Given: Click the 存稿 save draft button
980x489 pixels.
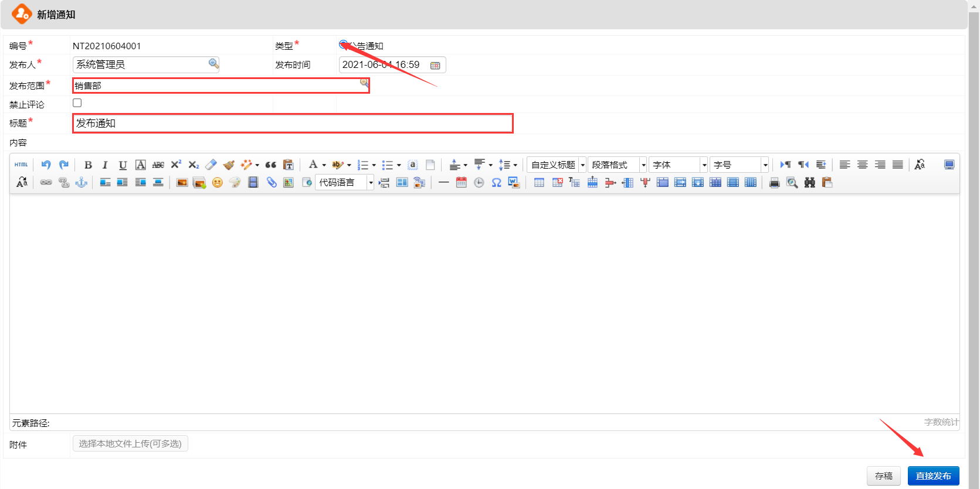Looking at the screenshot, I should (884, 476).
